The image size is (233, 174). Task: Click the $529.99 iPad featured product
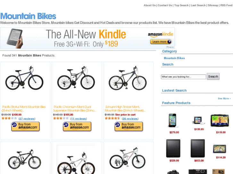pos(173,148)
